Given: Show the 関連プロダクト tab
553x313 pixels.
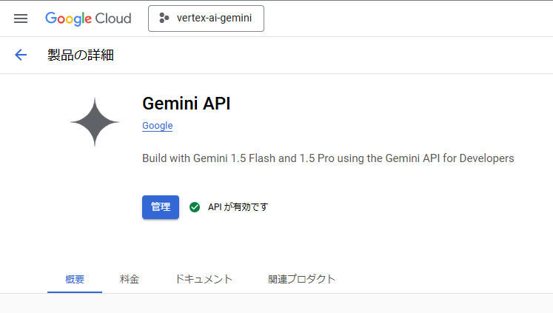Looking at the screenshot, I should [x=301, y=279].
